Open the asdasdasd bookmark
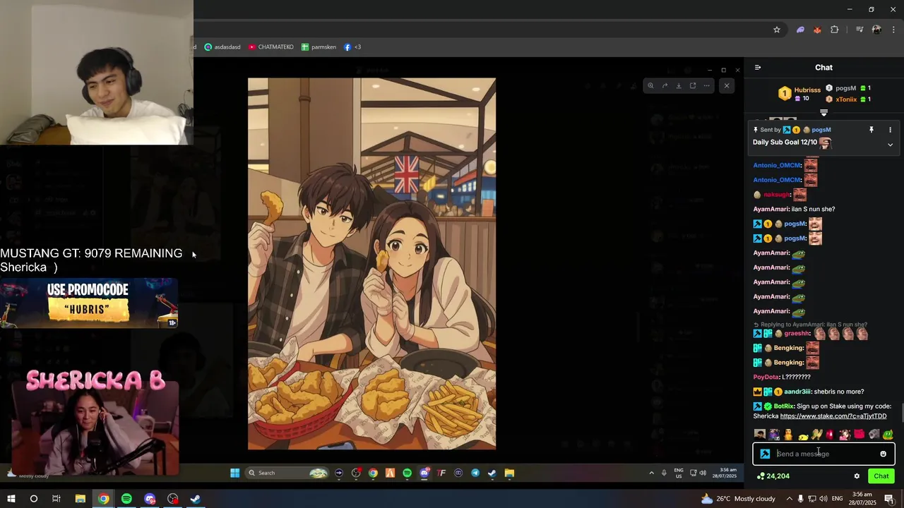The height and width of the screenshot is (508, 904). pos(222,47)
